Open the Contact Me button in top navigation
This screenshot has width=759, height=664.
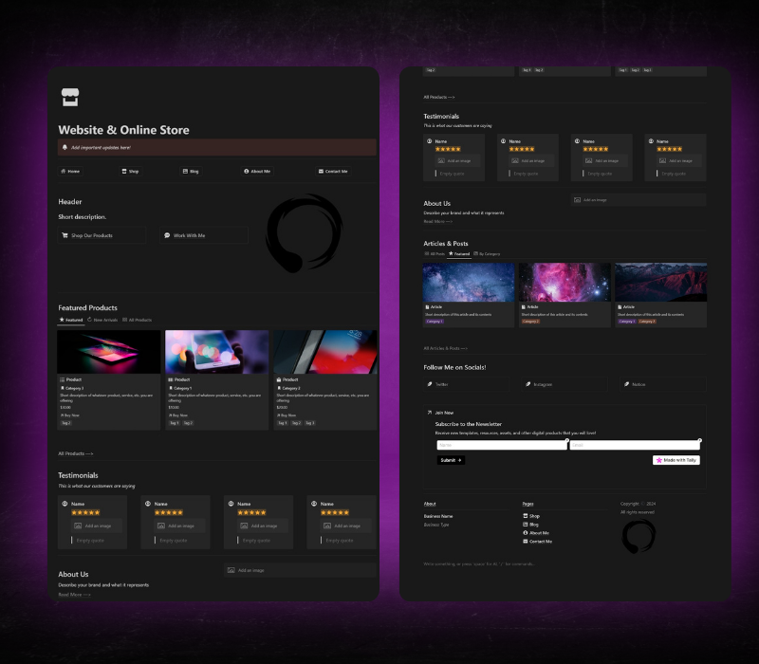click(333, 171)
